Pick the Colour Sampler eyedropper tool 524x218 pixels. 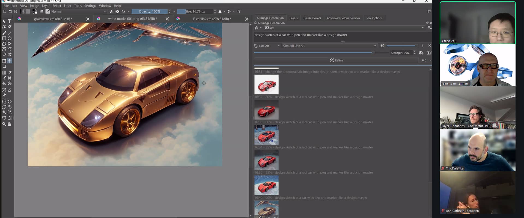click(10, 73)
